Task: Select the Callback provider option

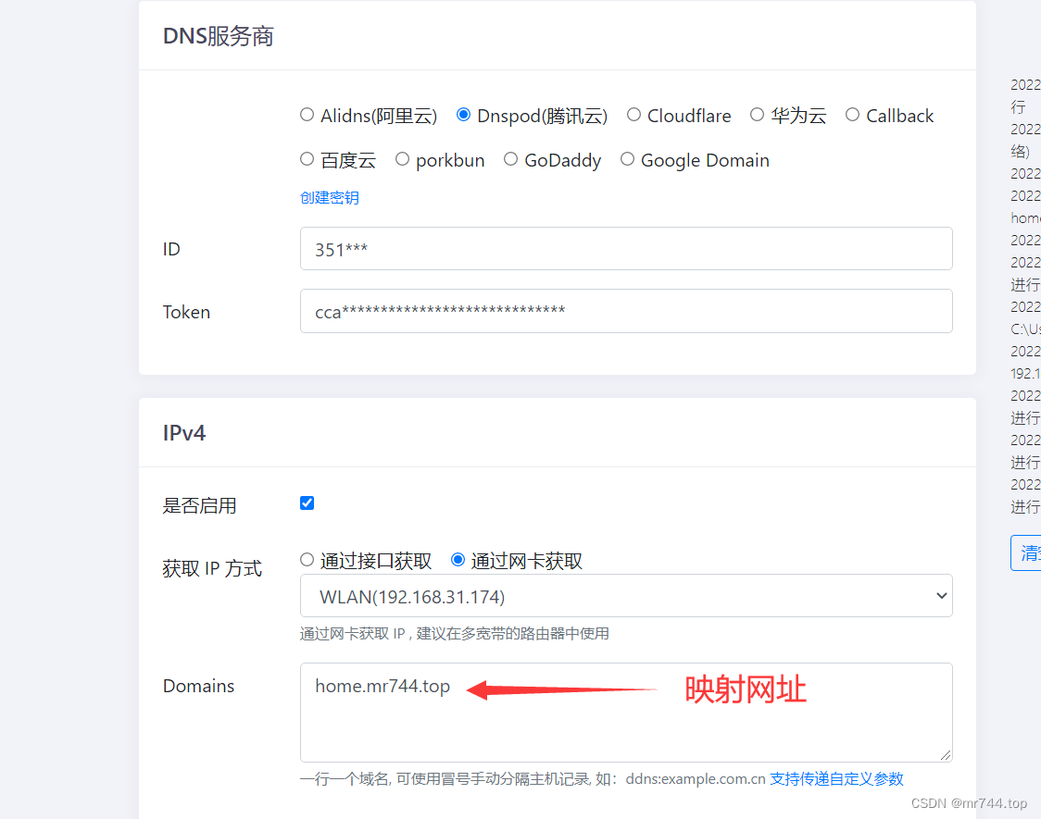Action: tap(852, 115)
